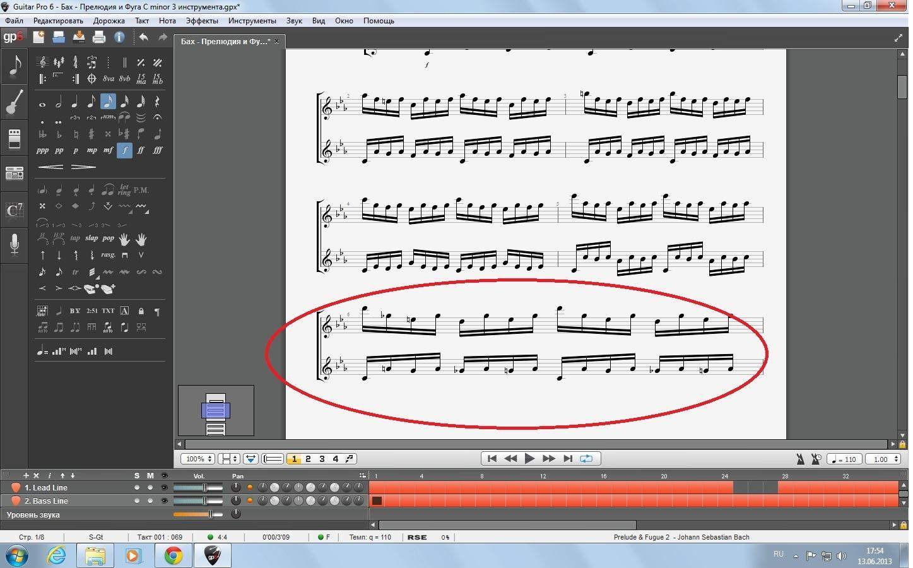Viewport: 913px width, 568px height.
Task: Add a sharp accidental
Action: pos(91,134)
